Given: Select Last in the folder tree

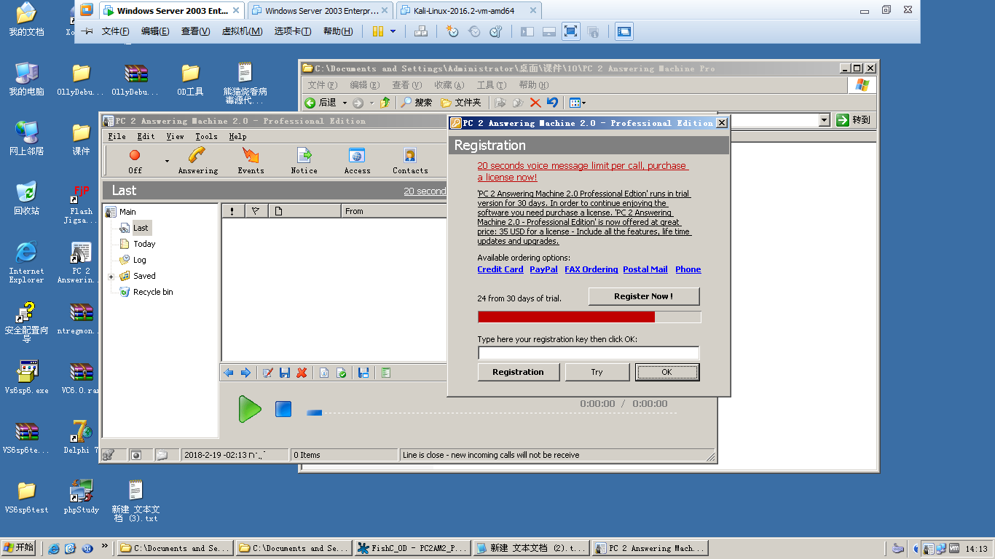Looking at the screenshot, I should click(x=141, y=228).
